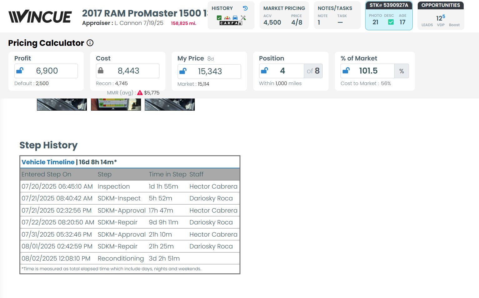Toggle the % of Market lock icon
This screenshot has width=479, height=298.
point(346,71)
